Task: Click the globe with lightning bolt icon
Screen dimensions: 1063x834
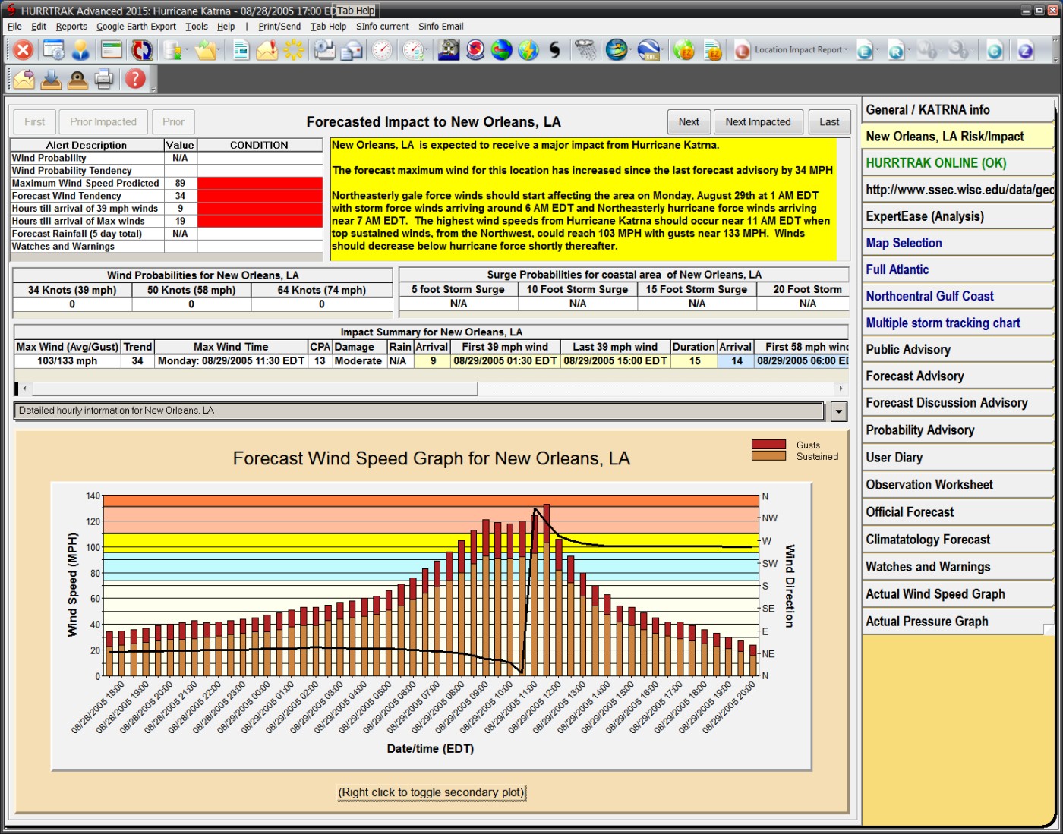Action: click(528, 50)
